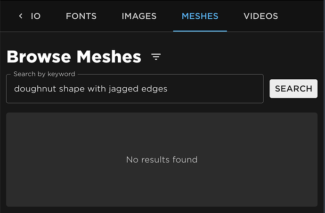Go to the Videos tab
This screenshot has width=325, height=213.
(x=260, y=16)
